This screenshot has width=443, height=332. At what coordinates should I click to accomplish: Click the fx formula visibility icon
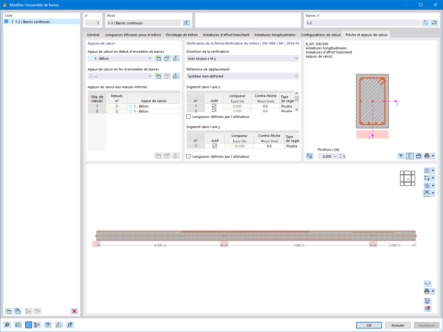pos(70,325)
